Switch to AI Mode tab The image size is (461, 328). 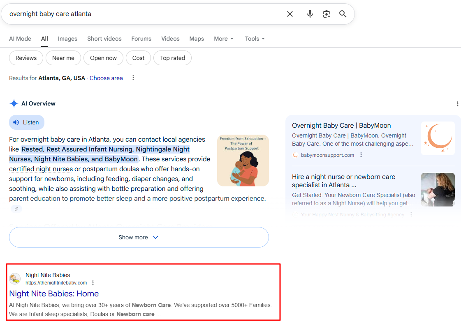coord(20,39)
